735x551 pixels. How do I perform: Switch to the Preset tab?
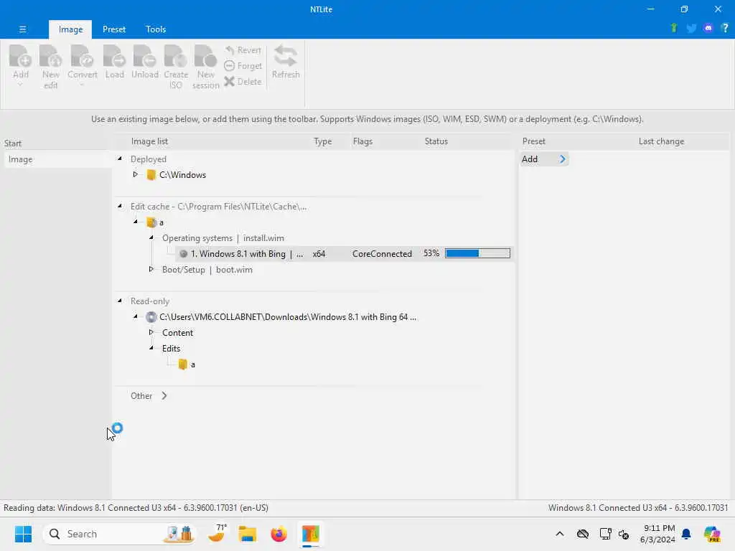coord(114,29)
